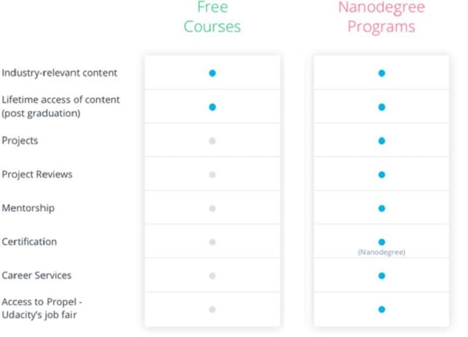This screenshot has width=468, height=337.
Task: Click Nanodegree dot for Career Services
Action: point(381,276)
